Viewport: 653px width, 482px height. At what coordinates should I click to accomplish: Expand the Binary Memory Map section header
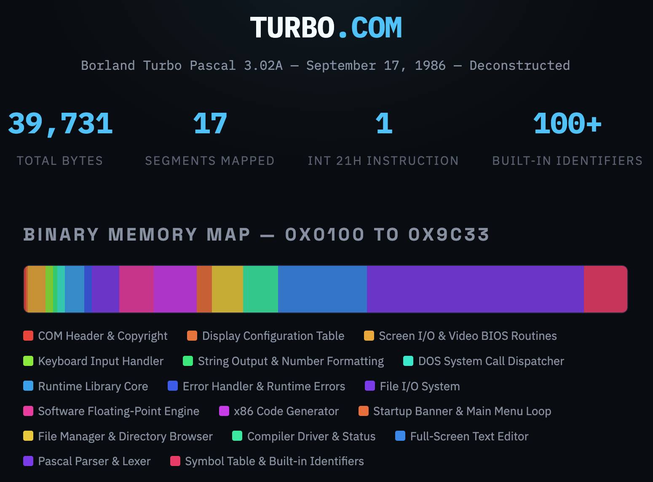[x=257, y=235]
